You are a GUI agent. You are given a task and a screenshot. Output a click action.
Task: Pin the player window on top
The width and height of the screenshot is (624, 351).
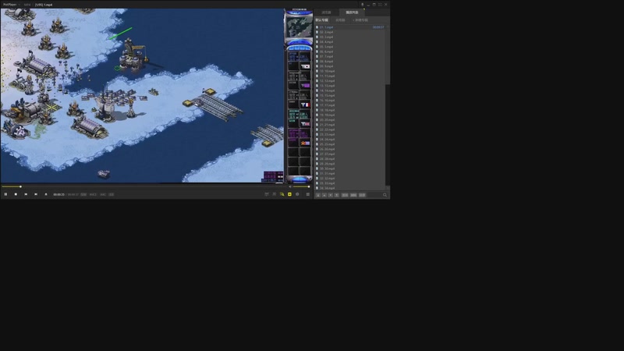coord(362,5)
